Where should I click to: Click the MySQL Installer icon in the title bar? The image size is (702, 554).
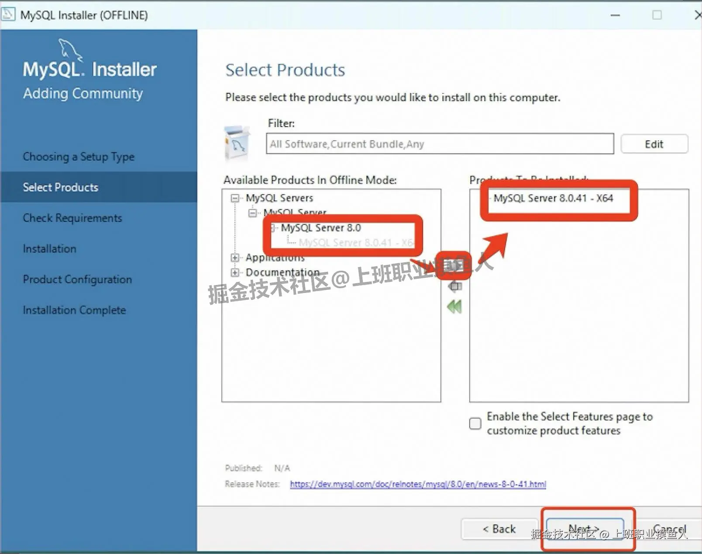point(8,14)
